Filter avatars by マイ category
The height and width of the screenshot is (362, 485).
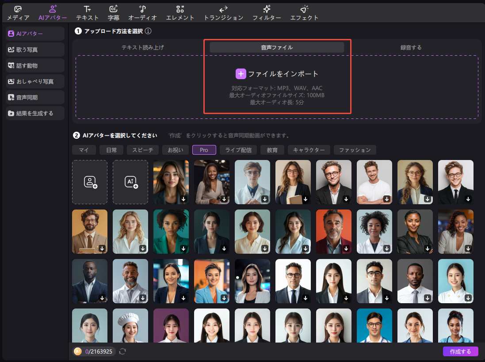coord(84,150)
